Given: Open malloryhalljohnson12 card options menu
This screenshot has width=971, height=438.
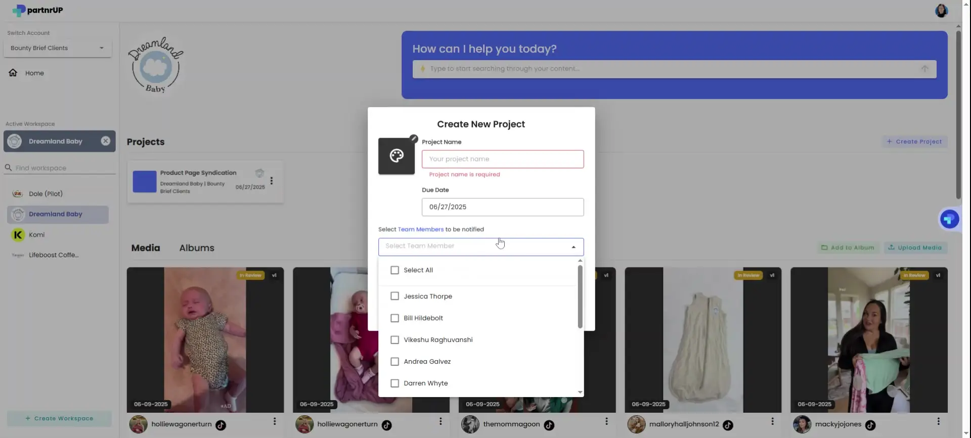Looking at the screenshot, I should click(772, 421).
